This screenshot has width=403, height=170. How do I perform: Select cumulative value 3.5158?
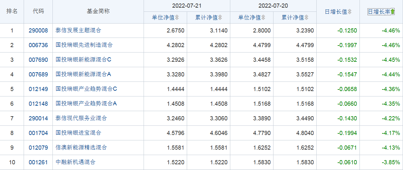click(x=305, y=60)
